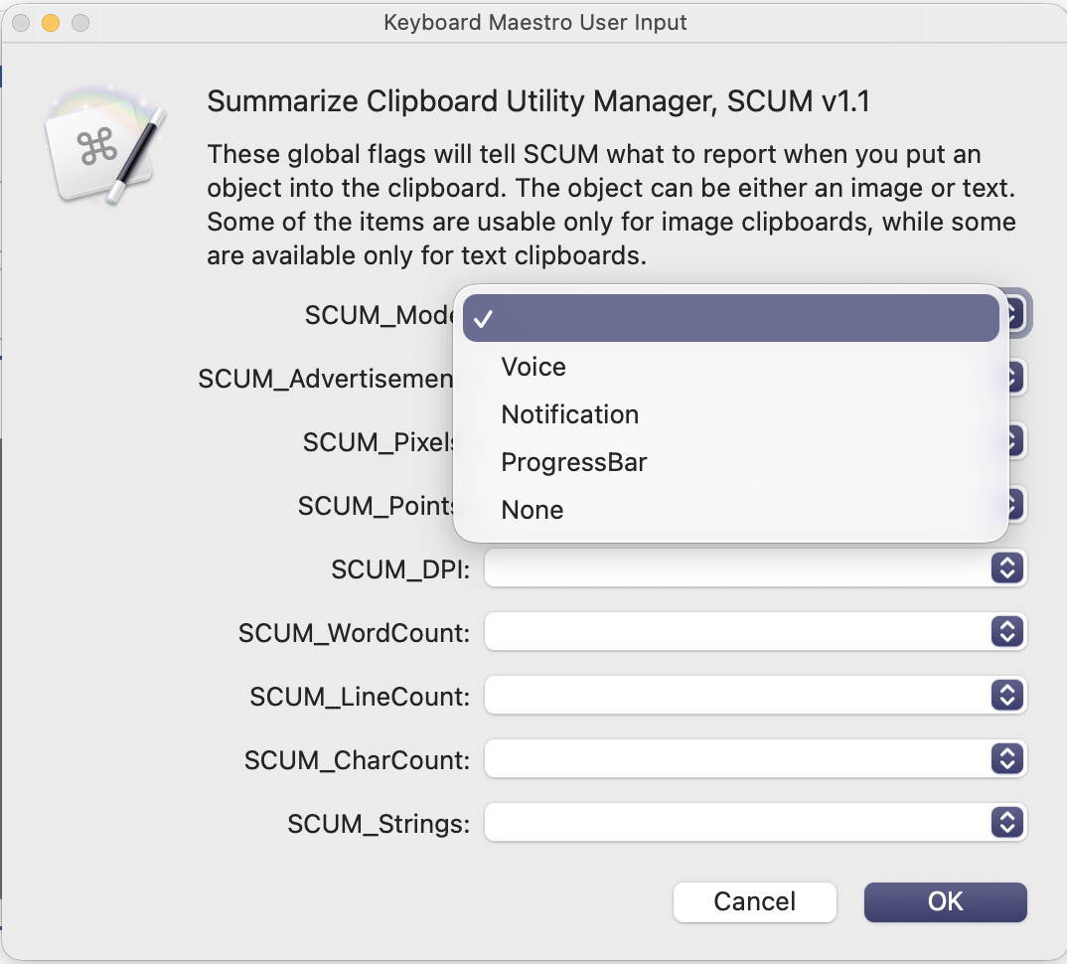This screenshot has height=964, width=1067.
Task: Click the SCUM_CharCount chevron arrows icon
Action: coord(1006,759)
